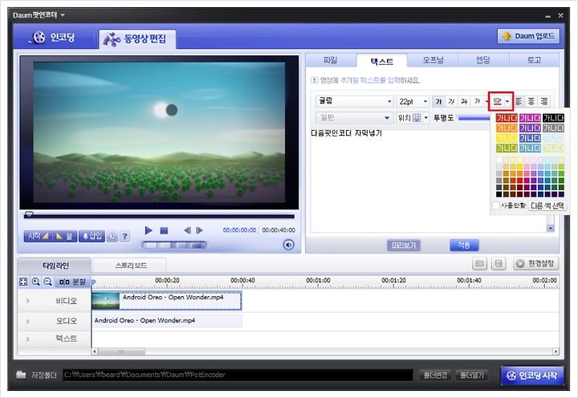578x398 pixels.
Task: Step back one frame
Action: point(187,230)
